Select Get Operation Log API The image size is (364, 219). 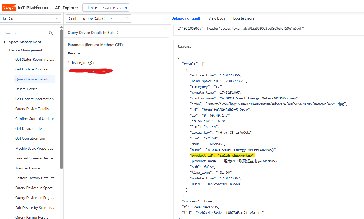tap(30, 138)
